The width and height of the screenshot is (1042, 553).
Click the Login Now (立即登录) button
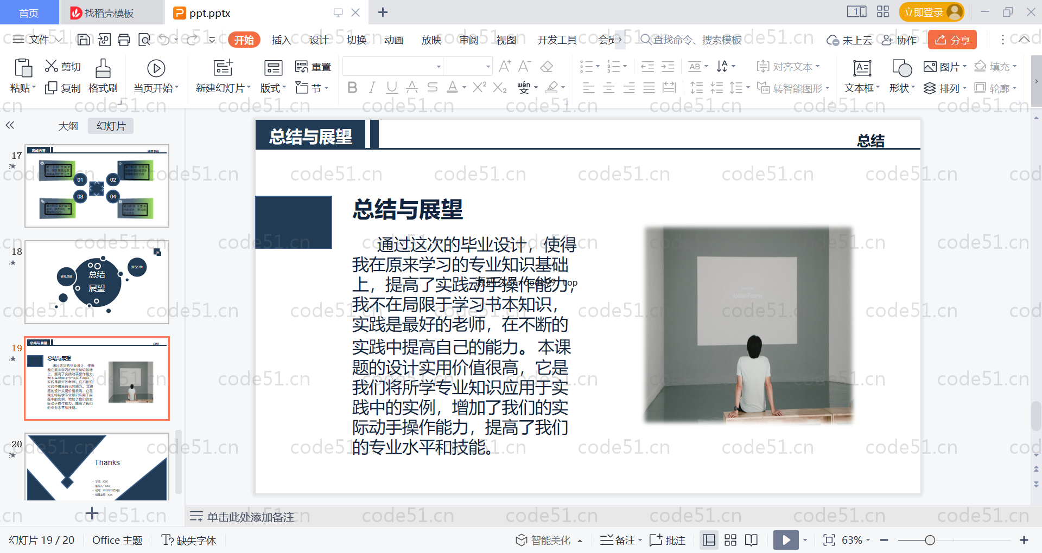pos(932,12)
